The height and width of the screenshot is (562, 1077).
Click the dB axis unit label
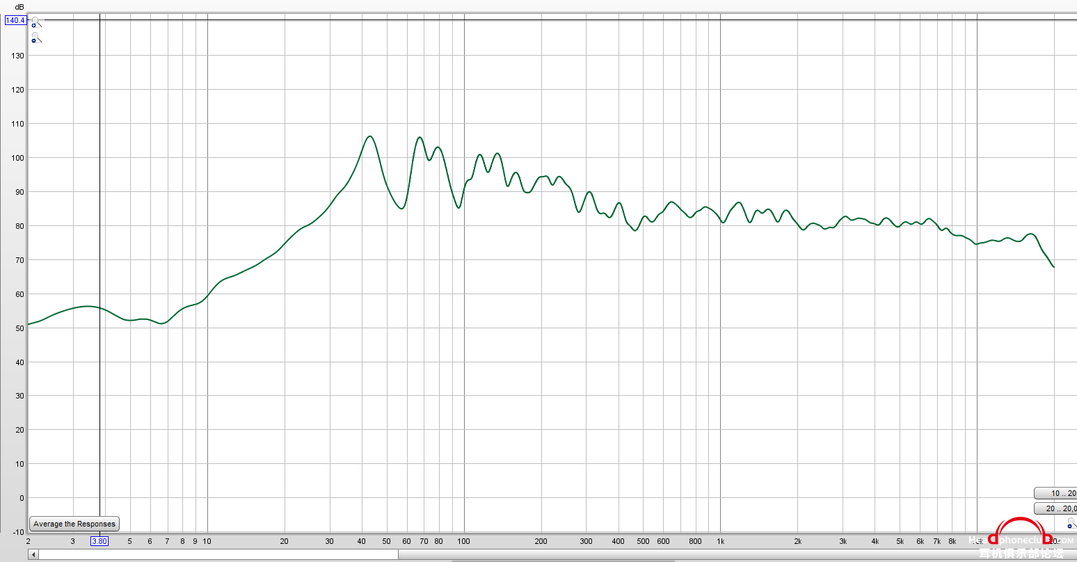point(19,7)
